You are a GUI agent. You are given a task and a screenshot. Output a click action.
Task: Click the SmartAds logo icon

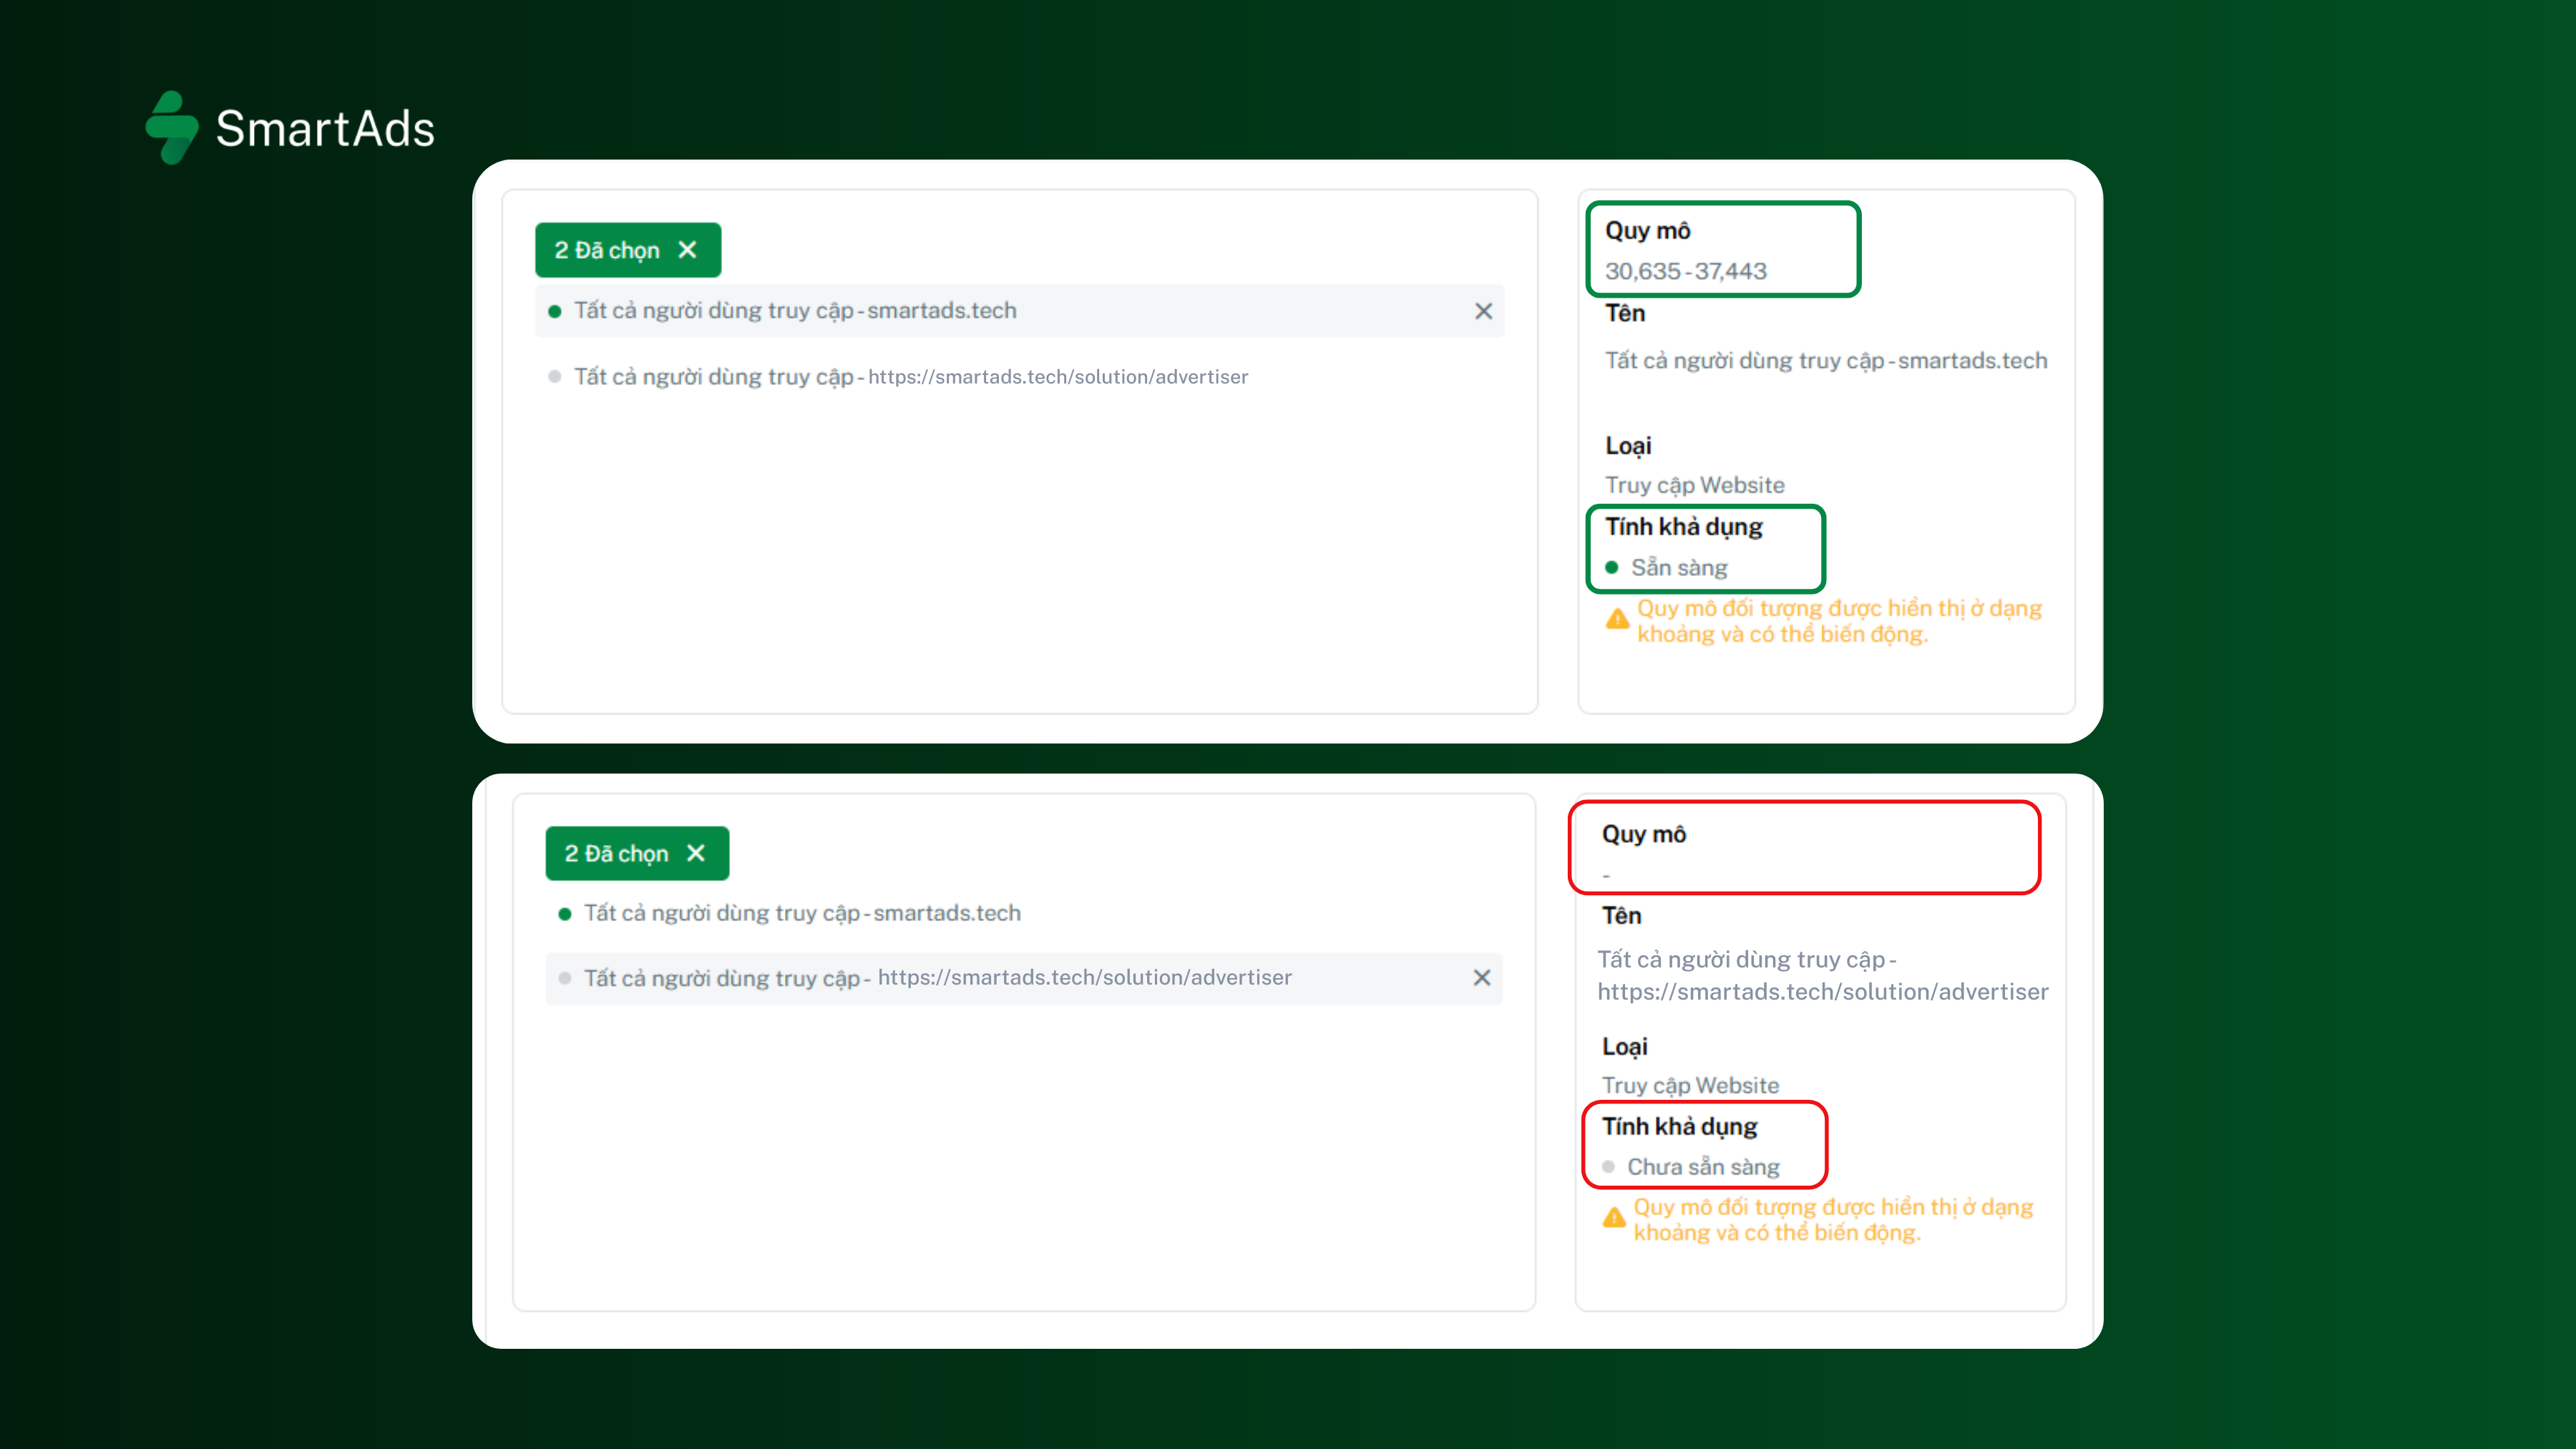tap(172, 128)
